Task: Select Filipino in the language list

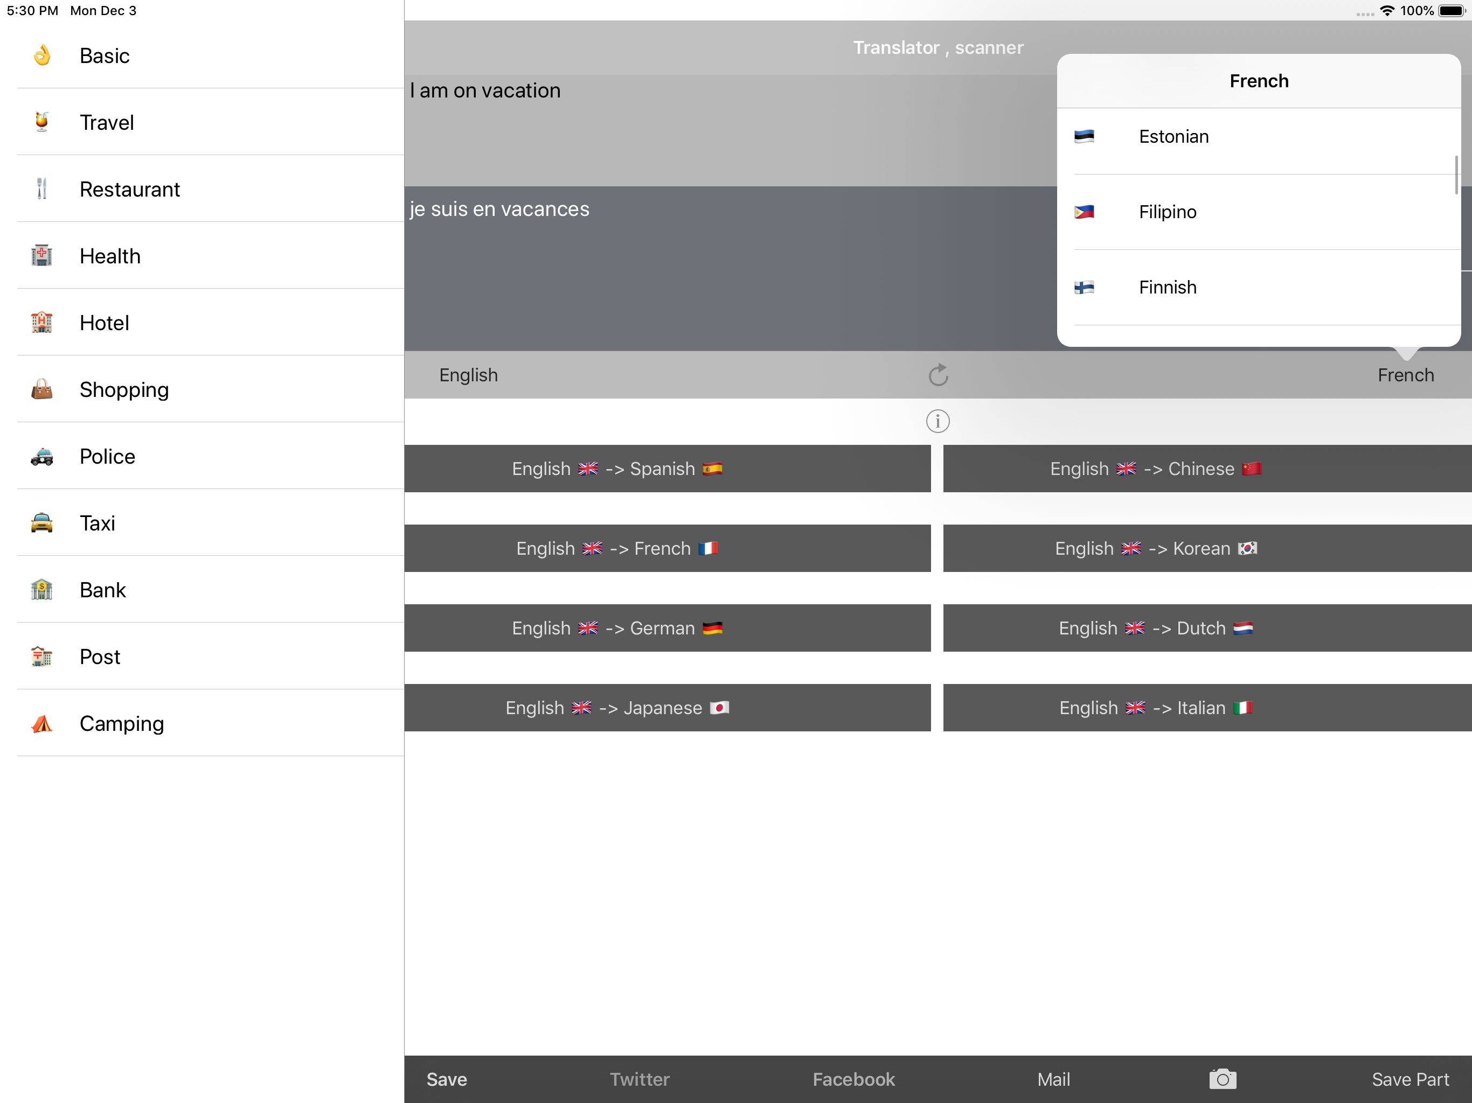Action: (x=1259, y=212)
